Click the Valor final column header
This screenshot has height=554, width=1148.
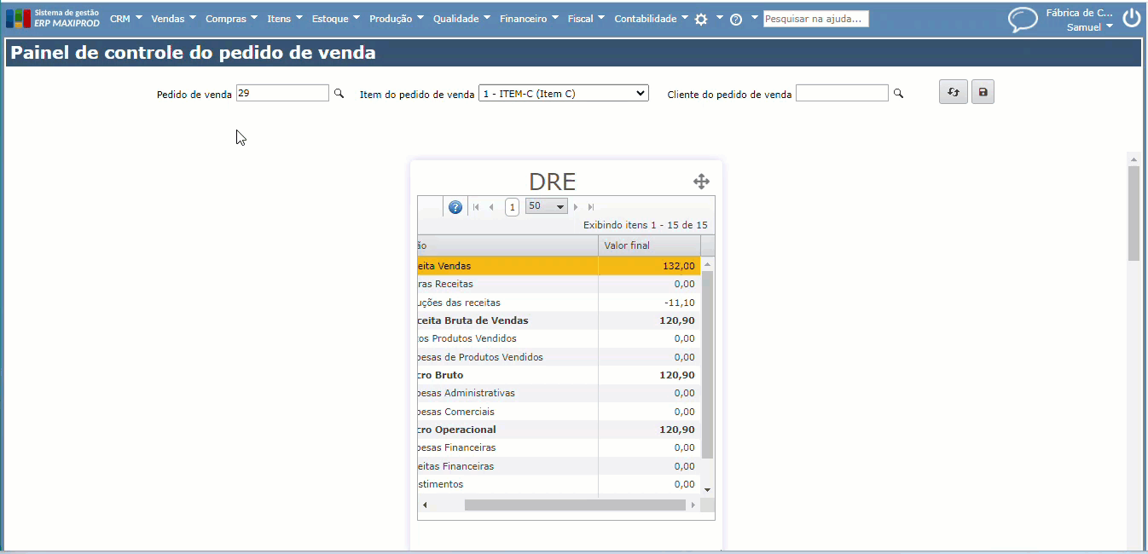point(648,245)
